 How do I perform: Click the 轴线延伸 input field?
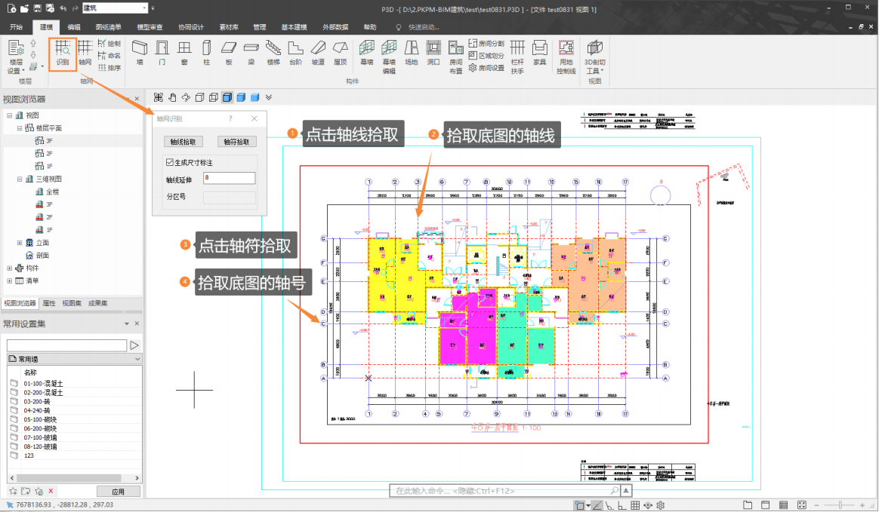point(229,179)
